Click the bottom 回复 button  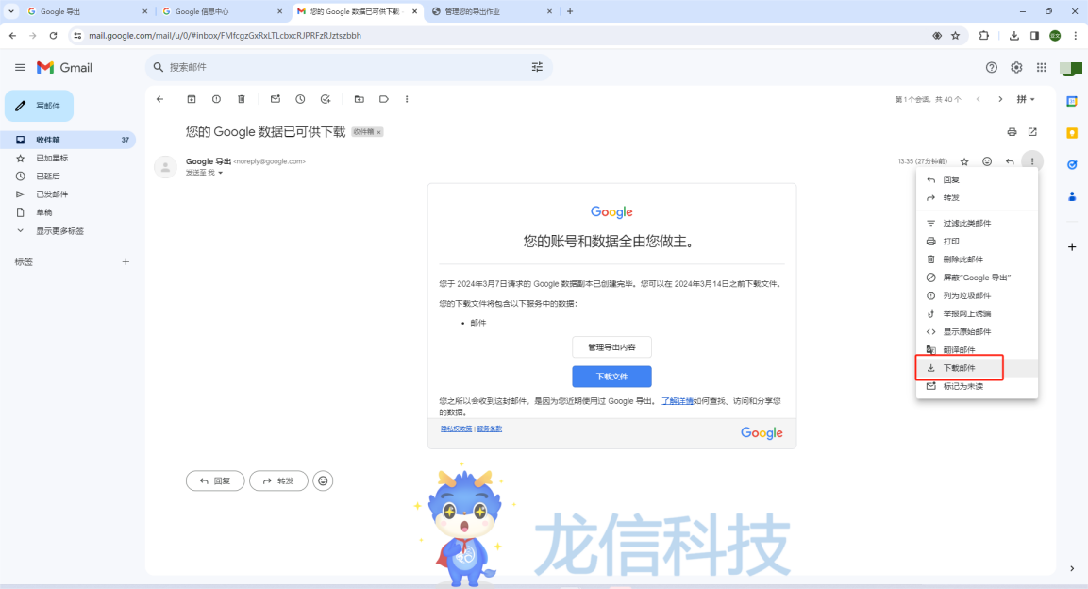215,480
